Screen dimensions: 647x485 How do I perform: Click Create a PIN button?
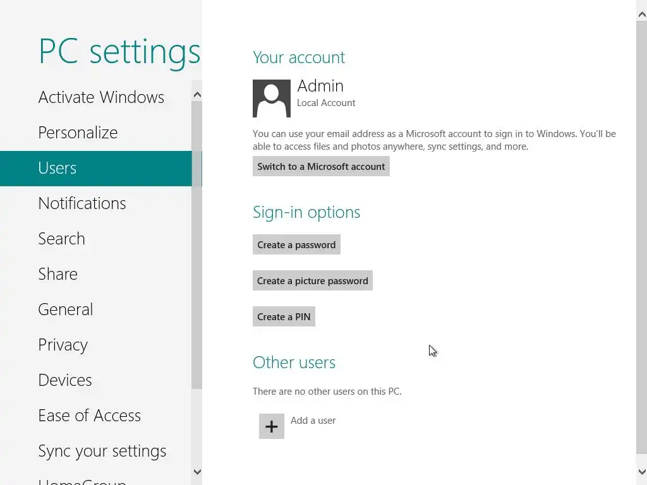tap(284, 317)
